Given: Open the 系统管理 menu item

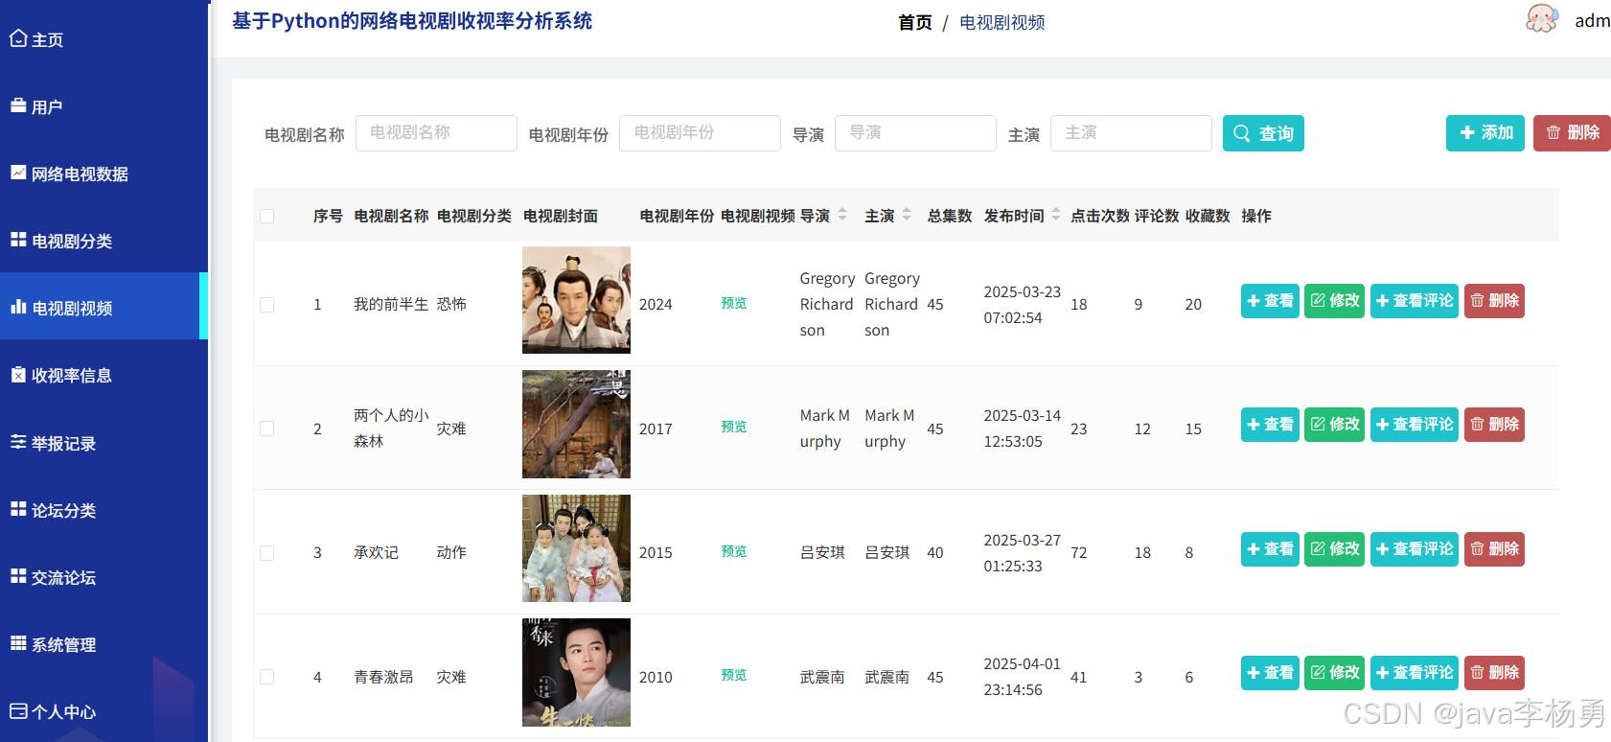Looking at the screenshot, I should click(104, 644).
